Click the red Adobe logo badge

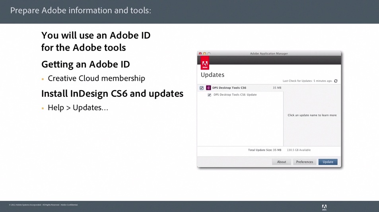tap(205, 63)
